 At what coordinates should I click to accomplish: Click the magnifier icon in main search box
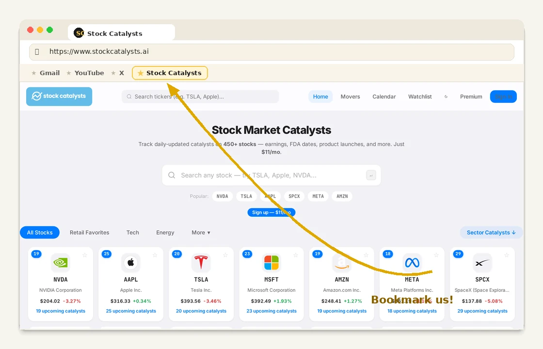pos(172,175)
